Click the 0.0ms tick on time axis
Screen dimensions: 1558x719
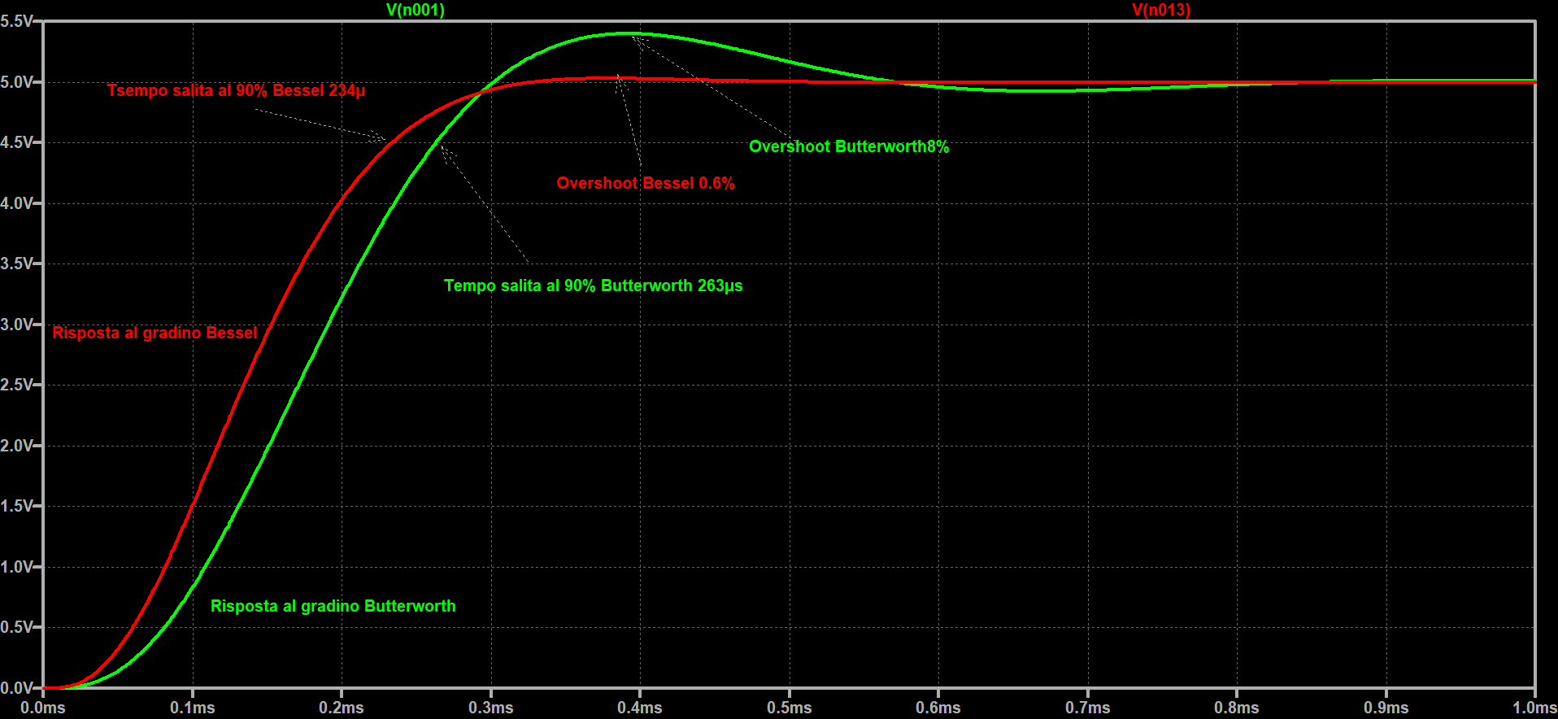[x=43, y=708]
